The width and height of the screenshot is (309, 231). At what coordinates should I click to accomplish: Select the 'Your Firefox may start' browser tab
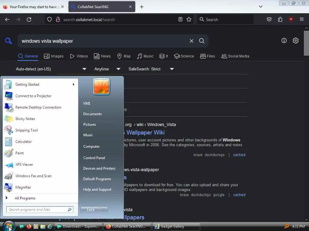33,7
